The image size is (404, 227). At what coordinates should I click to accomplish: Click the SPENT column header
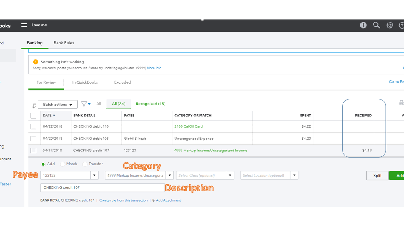305,115
